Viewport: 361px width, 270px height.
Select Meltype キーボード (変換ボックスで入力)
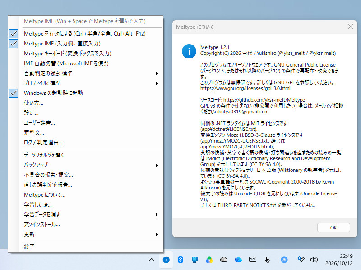pos(85,54)
